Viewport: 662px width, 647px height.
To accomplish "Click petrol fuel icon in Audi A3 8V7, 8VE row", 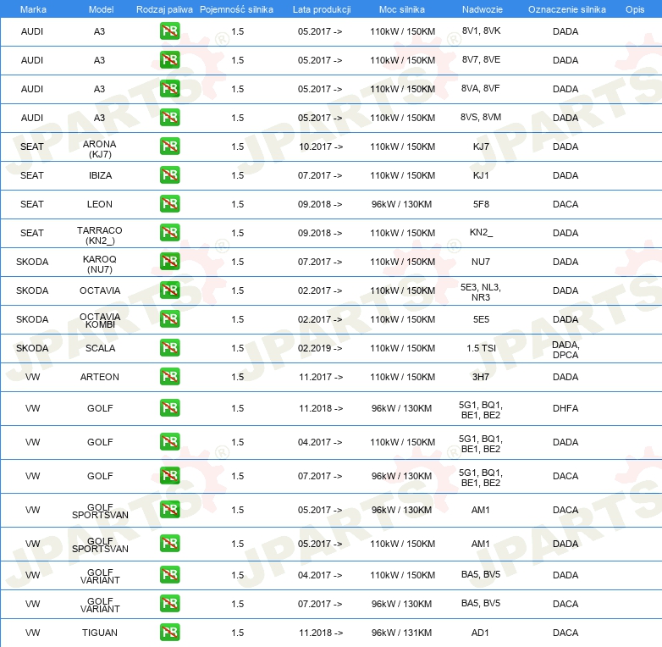I will (x=169, y=60).
